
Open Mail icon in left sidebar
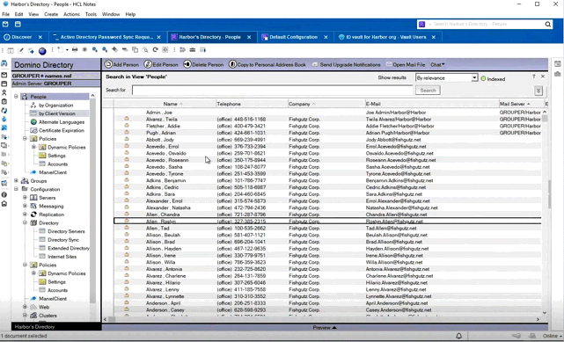click(x=4, y=75)
